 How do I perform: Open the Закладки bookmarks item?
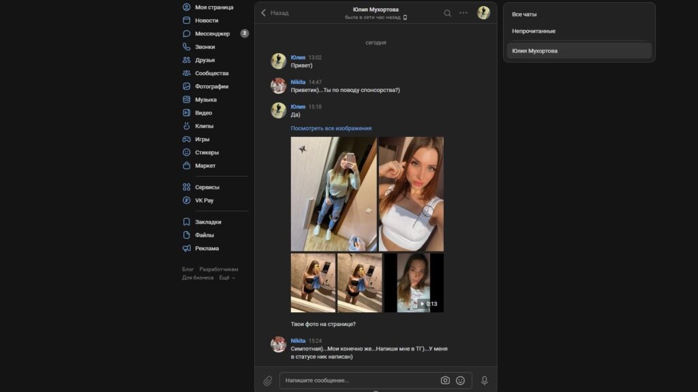pos(208,222)
